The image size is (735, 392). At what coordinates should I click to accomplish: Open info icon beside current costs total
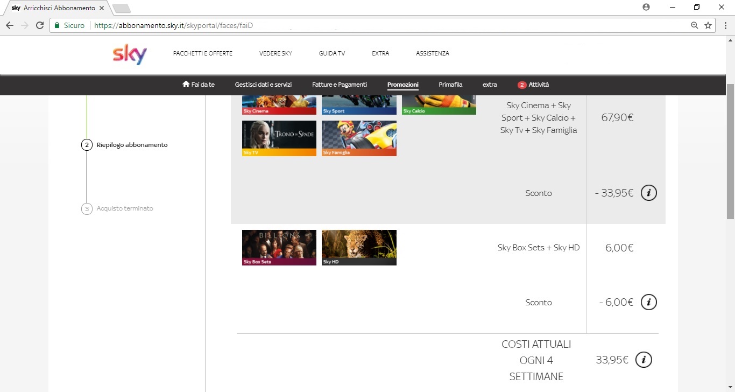pyautogui.click(x=644, y=360)
